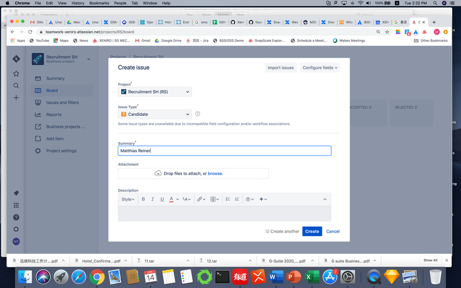Viewport: 461px width, 288px height.
Task: Open options arrow for 11.tar download
Action: (188, 261)
